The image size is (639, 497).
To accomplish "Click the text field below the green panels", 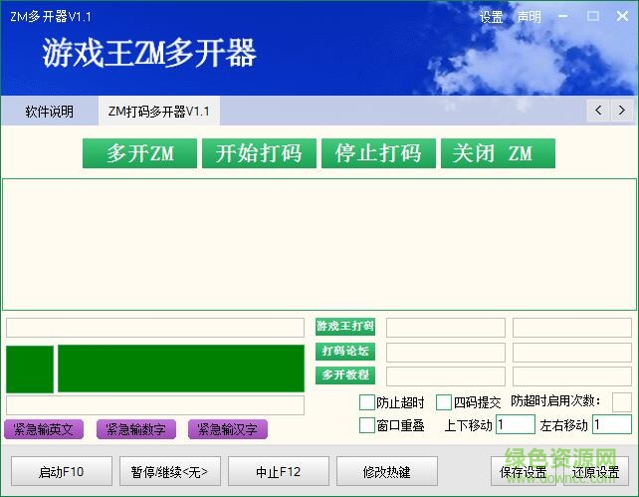I will click(155, 404).
